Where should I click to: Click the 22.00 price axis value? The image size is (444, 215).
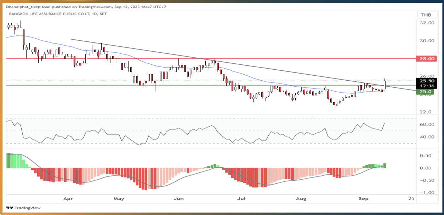coord(427,112)
